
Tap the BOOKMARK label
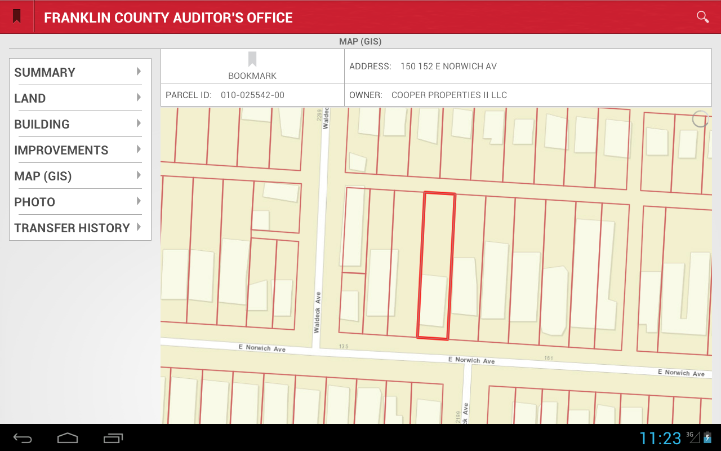tap(252, 76)
